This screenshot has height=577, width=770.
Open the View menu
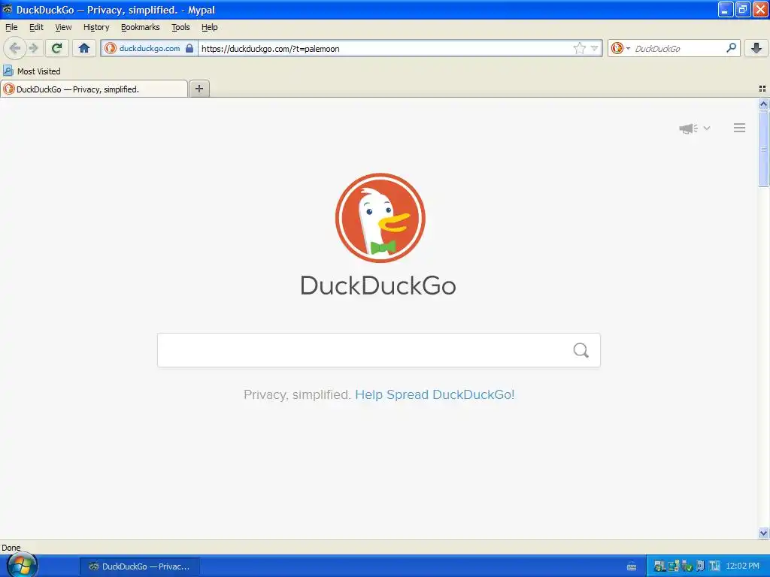(x=63, y=27)
